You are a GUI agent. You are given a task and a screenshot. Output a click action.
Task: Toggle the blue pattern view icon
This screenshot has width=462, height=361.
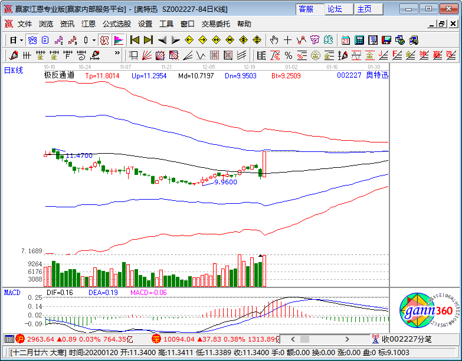tap(32, 40)
